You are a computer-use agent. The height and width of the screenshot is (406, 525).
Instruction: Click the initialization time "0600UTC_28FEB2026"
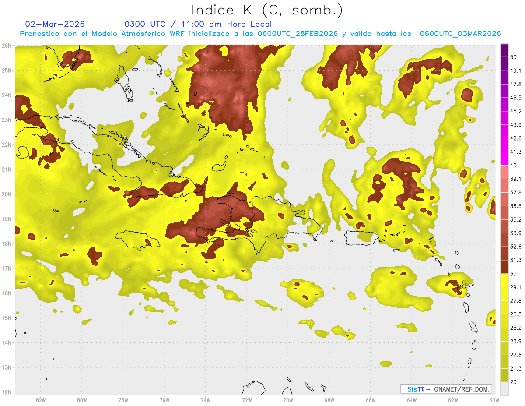297,34
